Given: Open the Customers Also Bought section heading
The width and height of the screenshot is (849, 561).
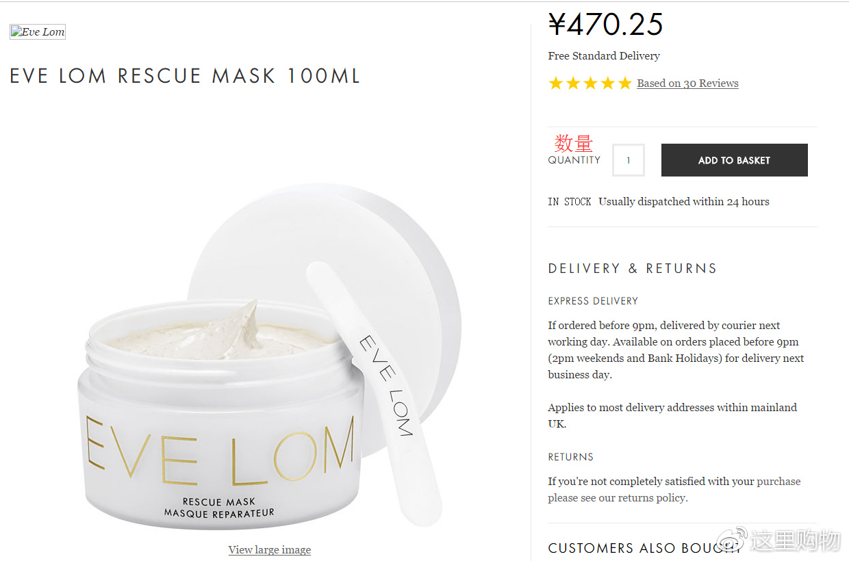Looking at the screenshot, I should [x=644, y=548].
